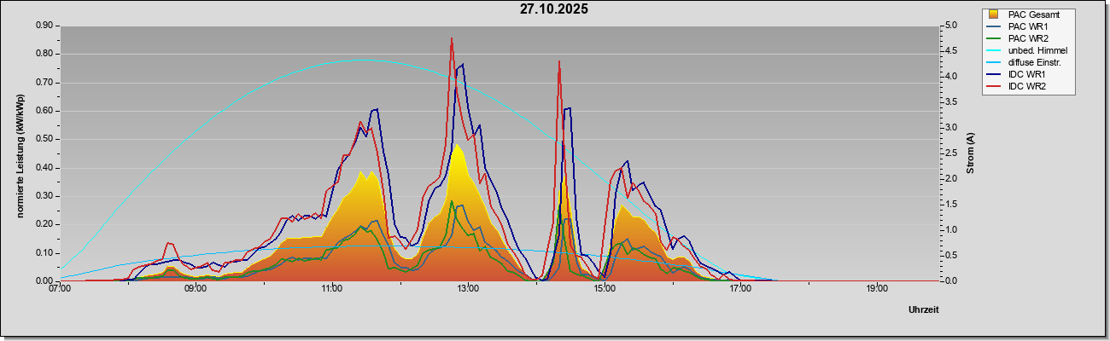Click the 09:00 time axis label
The height and width of the screenshot is (341, 1110).
click(196, 289)
